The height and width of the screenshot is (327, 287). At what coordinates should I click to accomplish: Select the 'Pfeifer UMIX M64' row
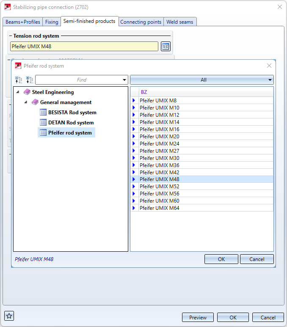202,208
